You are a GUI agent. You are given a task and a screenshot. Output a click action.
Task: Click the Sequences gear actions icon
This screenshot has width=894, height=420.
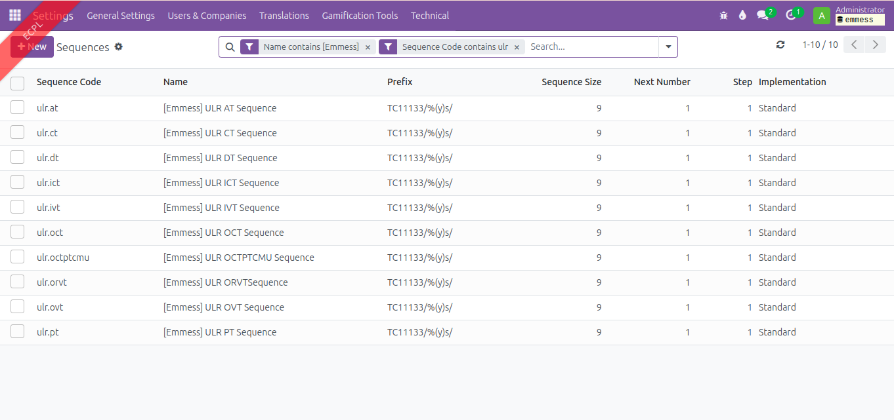pyautogui.click(x=119, y=47)
